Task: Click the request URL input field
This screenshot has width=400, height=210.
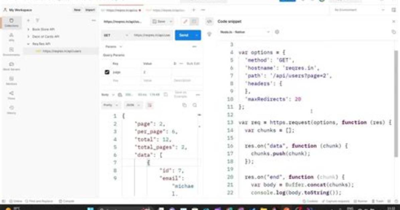Action: 152,35
